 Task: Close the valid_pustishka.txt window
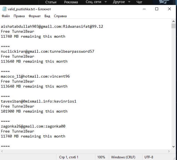coord(169,9)
